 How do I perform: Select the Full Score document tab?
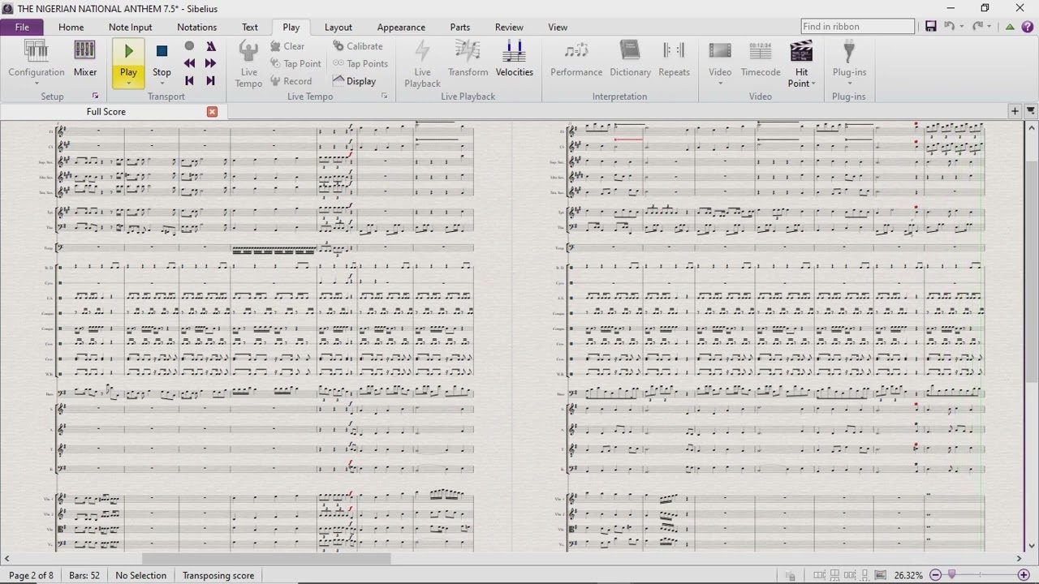click(x=106, y=112)
